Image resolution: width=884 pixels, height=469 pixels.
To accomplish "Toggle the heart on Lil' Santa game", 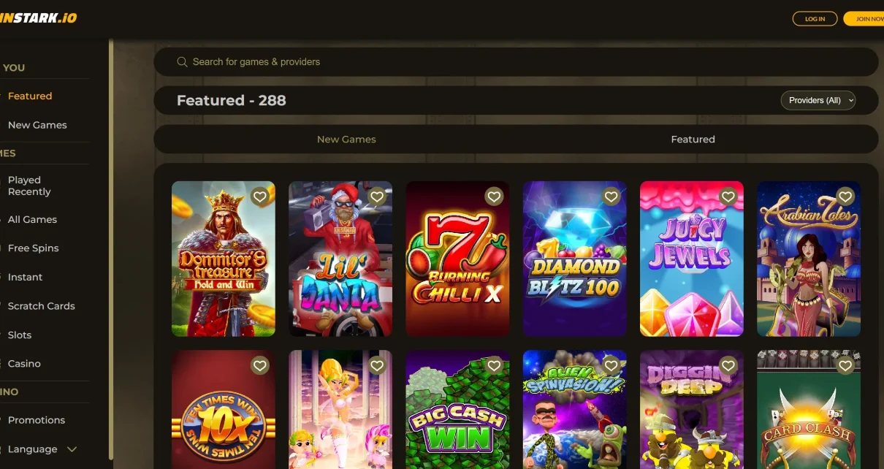I will coord(377,197).
